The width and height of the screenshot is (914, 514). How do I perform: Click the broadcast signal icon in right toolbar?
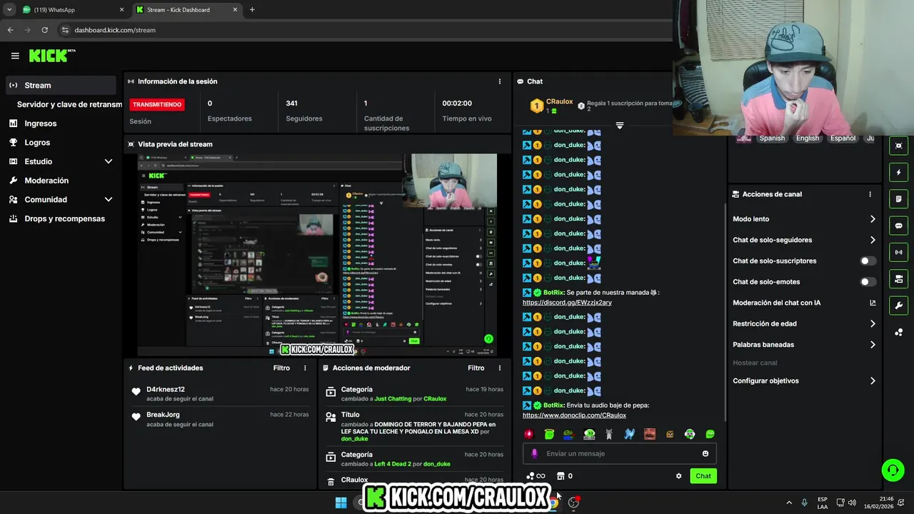coord(898,252)
